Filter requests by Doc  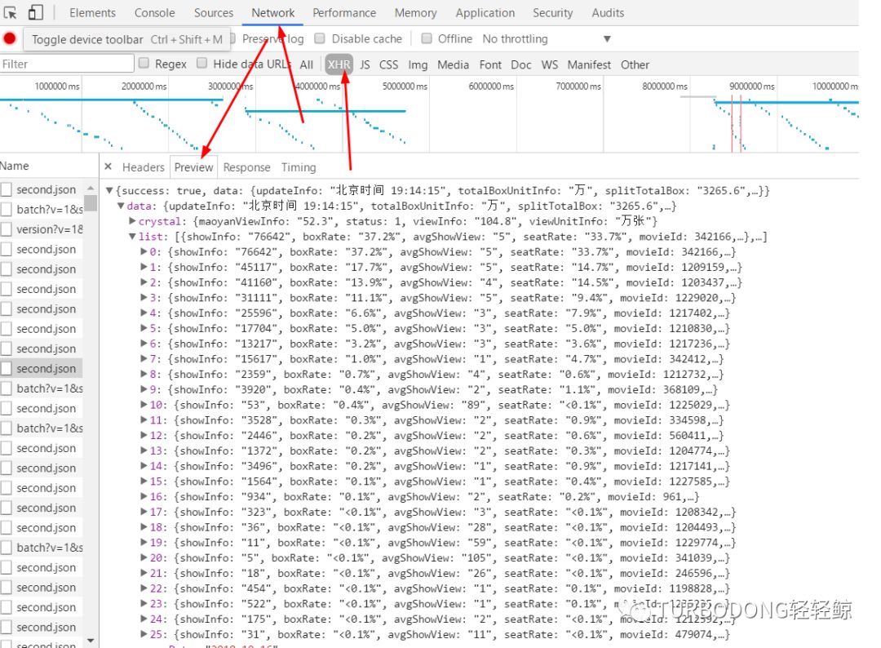coord(520,64)
